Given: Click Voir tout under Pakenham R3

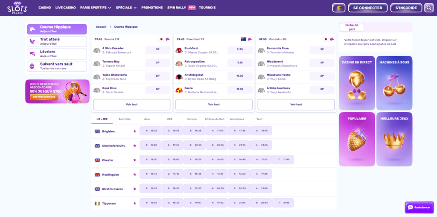Looking at the screenshot, I should click(x=214, y=105).
